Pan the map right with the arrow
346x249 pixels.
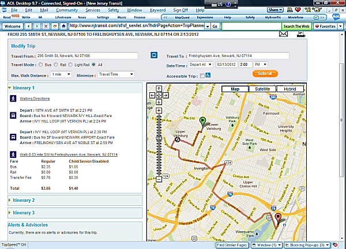166,95
